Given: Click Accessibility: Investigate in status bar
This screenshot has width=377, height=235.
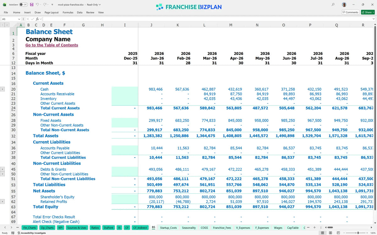Looking at the screenshot, I should tap(31, 233).
